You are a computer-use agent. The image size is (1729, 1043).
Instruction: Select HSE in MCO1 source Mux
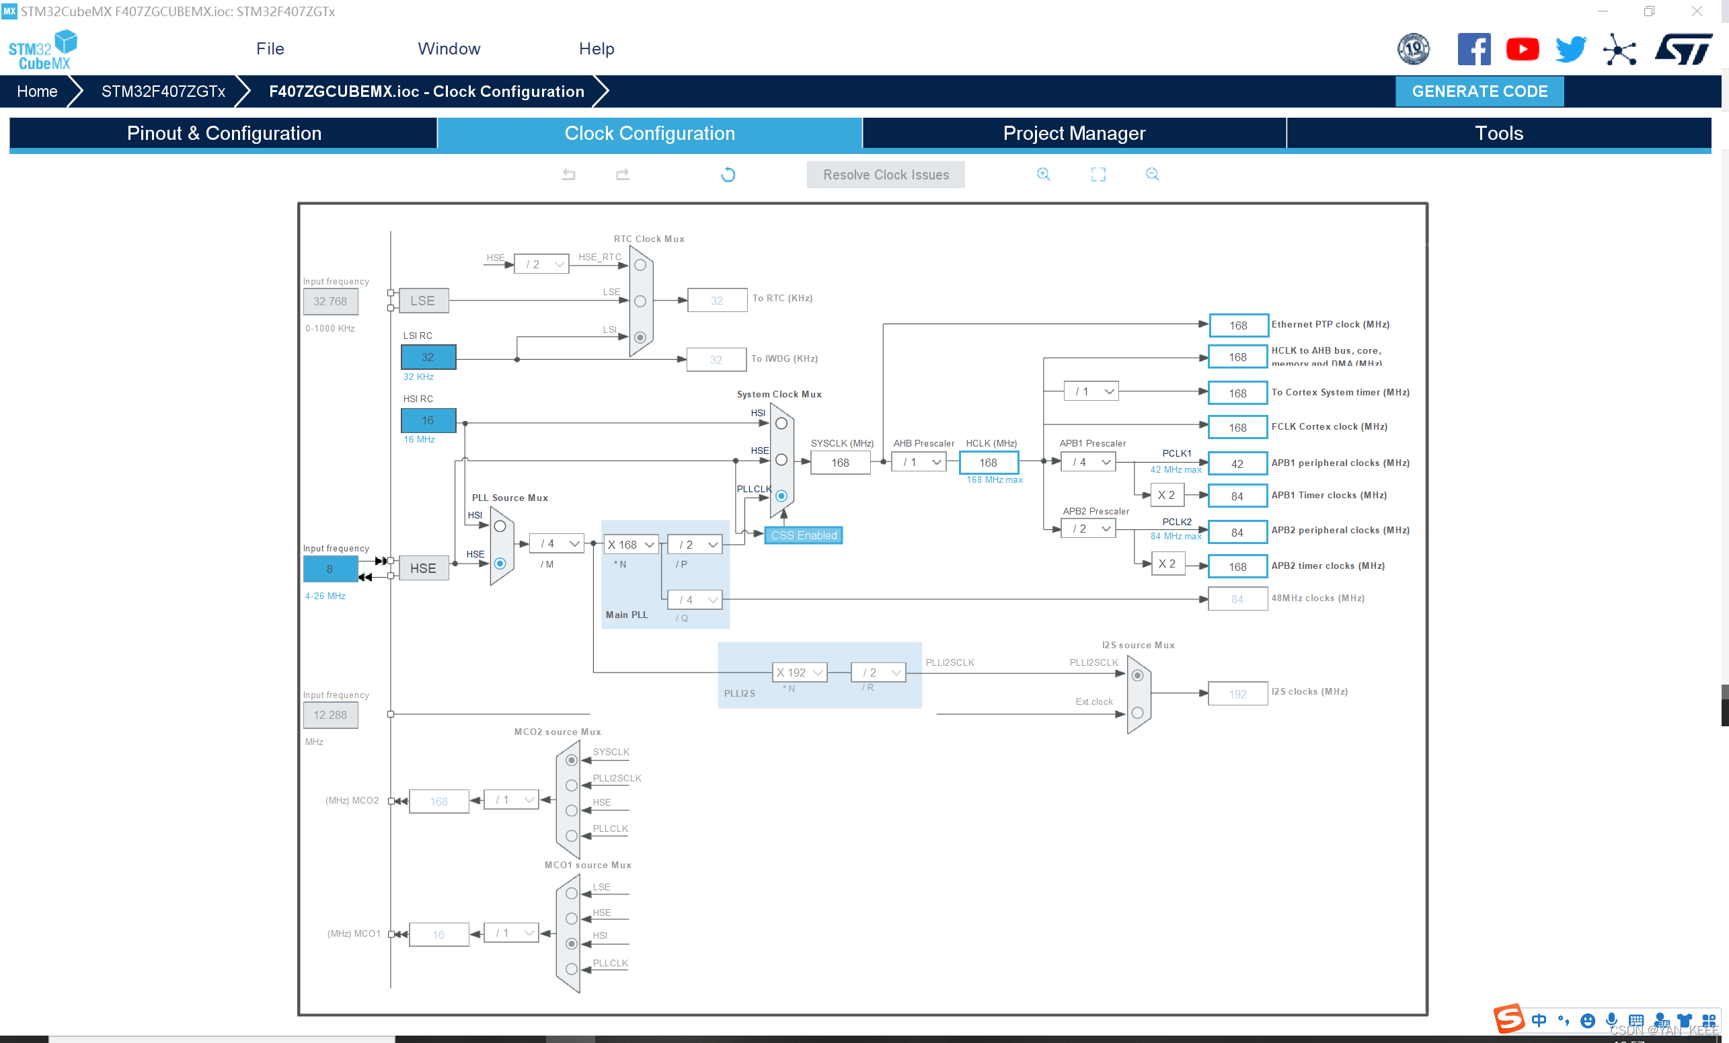coord(571,918)
